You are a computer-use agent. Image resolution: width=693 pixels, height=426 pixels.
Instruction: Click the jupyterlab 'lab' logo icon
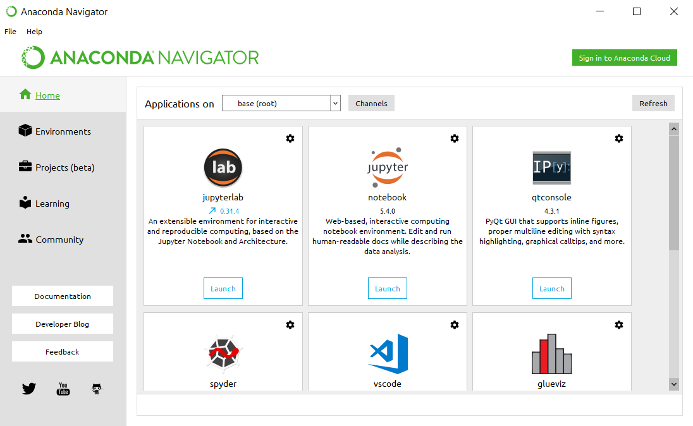point(223,167)
